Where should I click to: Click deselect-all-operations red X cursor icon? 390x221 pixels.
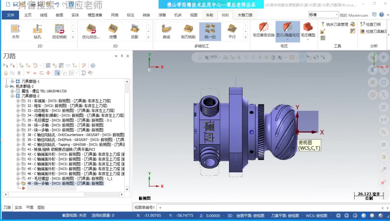pyautogui.click(x=12, y=65)
